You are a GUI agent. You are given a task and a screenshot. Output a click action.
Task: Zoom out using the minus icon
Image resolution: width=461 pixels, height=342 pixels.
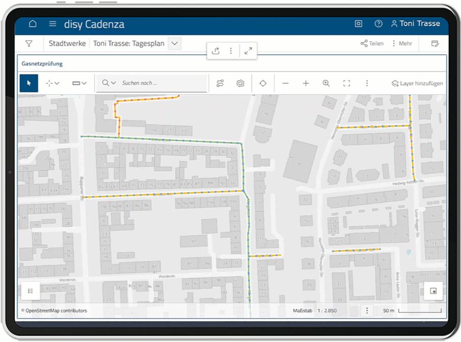tap(285, 83)
